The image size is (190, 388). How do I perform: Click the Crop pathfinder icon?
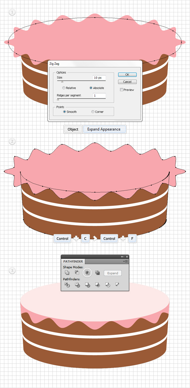click(x=98, y=285)
